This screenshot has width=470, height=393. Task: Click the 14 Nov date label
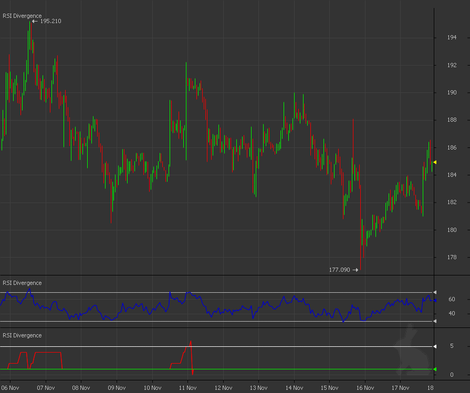(294, 388)
